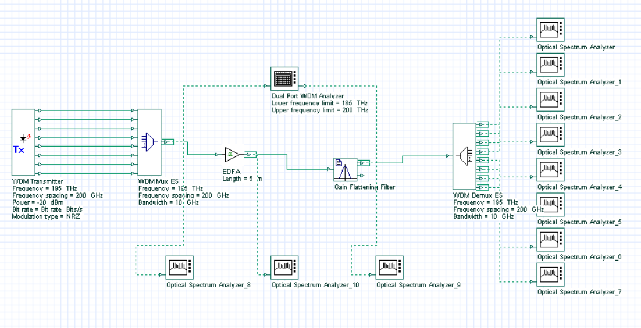Click the WDM Mux output port

(x=168, y=142)
